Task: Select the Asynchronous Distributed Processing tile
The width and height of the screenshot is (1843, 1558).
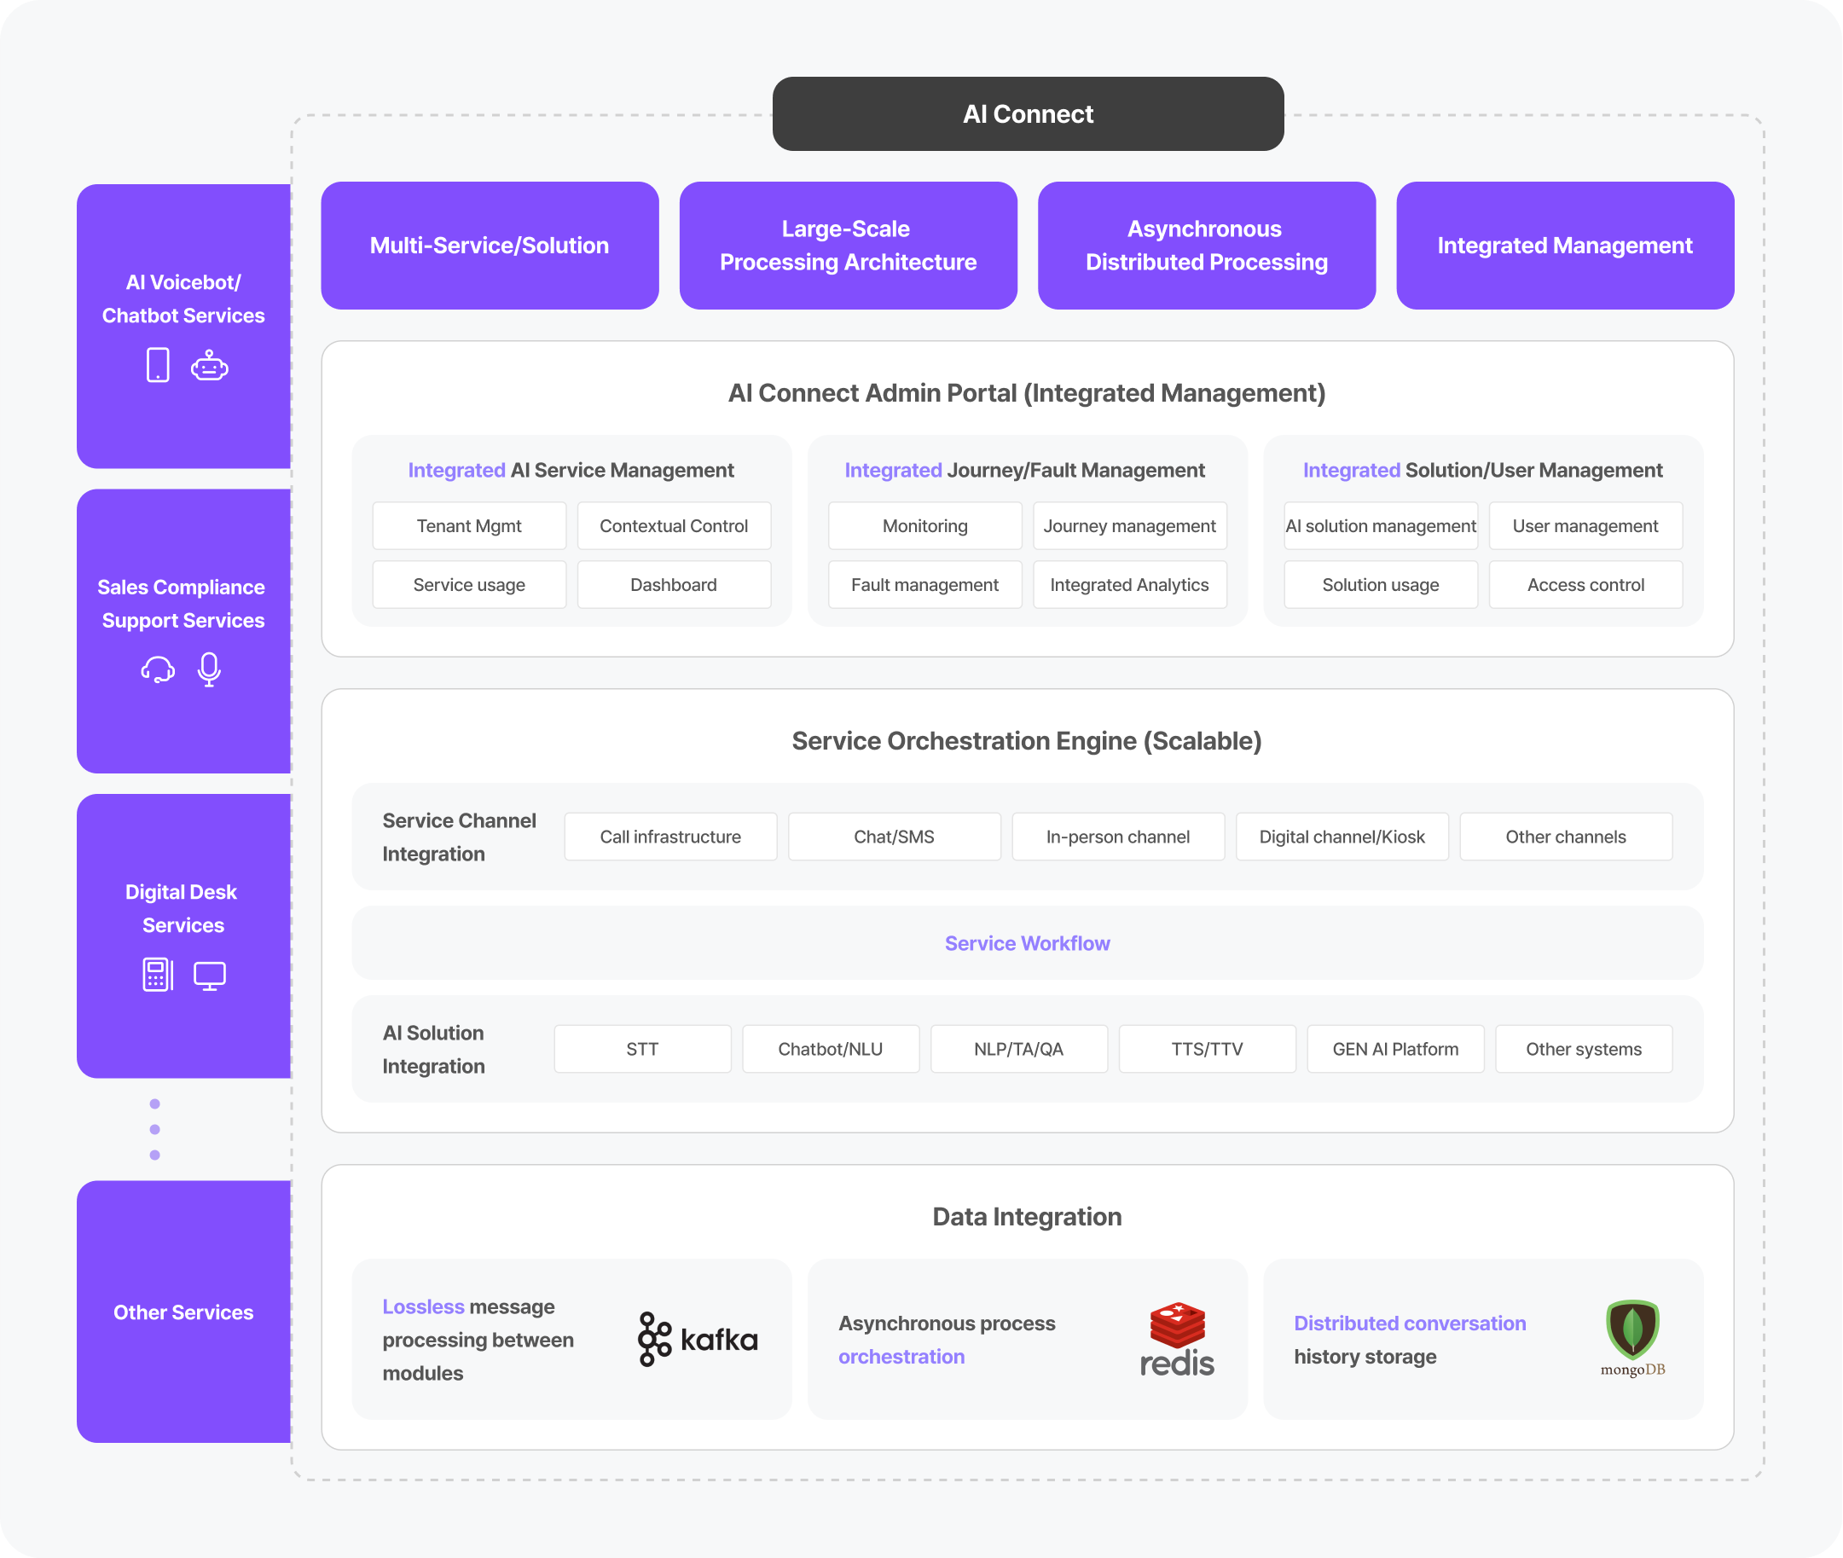Action: [1205, 246]
